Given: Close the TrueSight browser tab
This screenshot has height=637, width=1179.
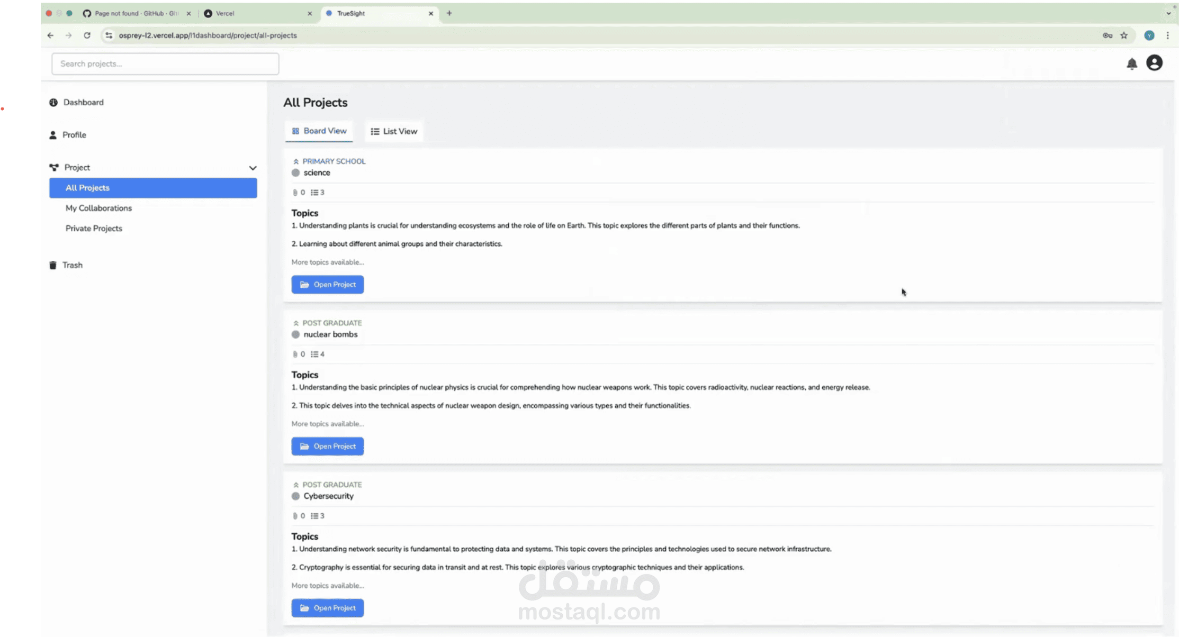Looking at the screenshot, I should click(x=430, y=13).
